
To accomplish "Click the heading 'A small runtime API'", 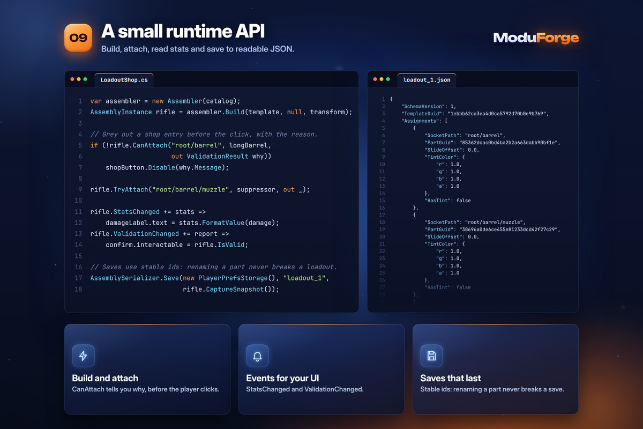I will click(183, 32).
